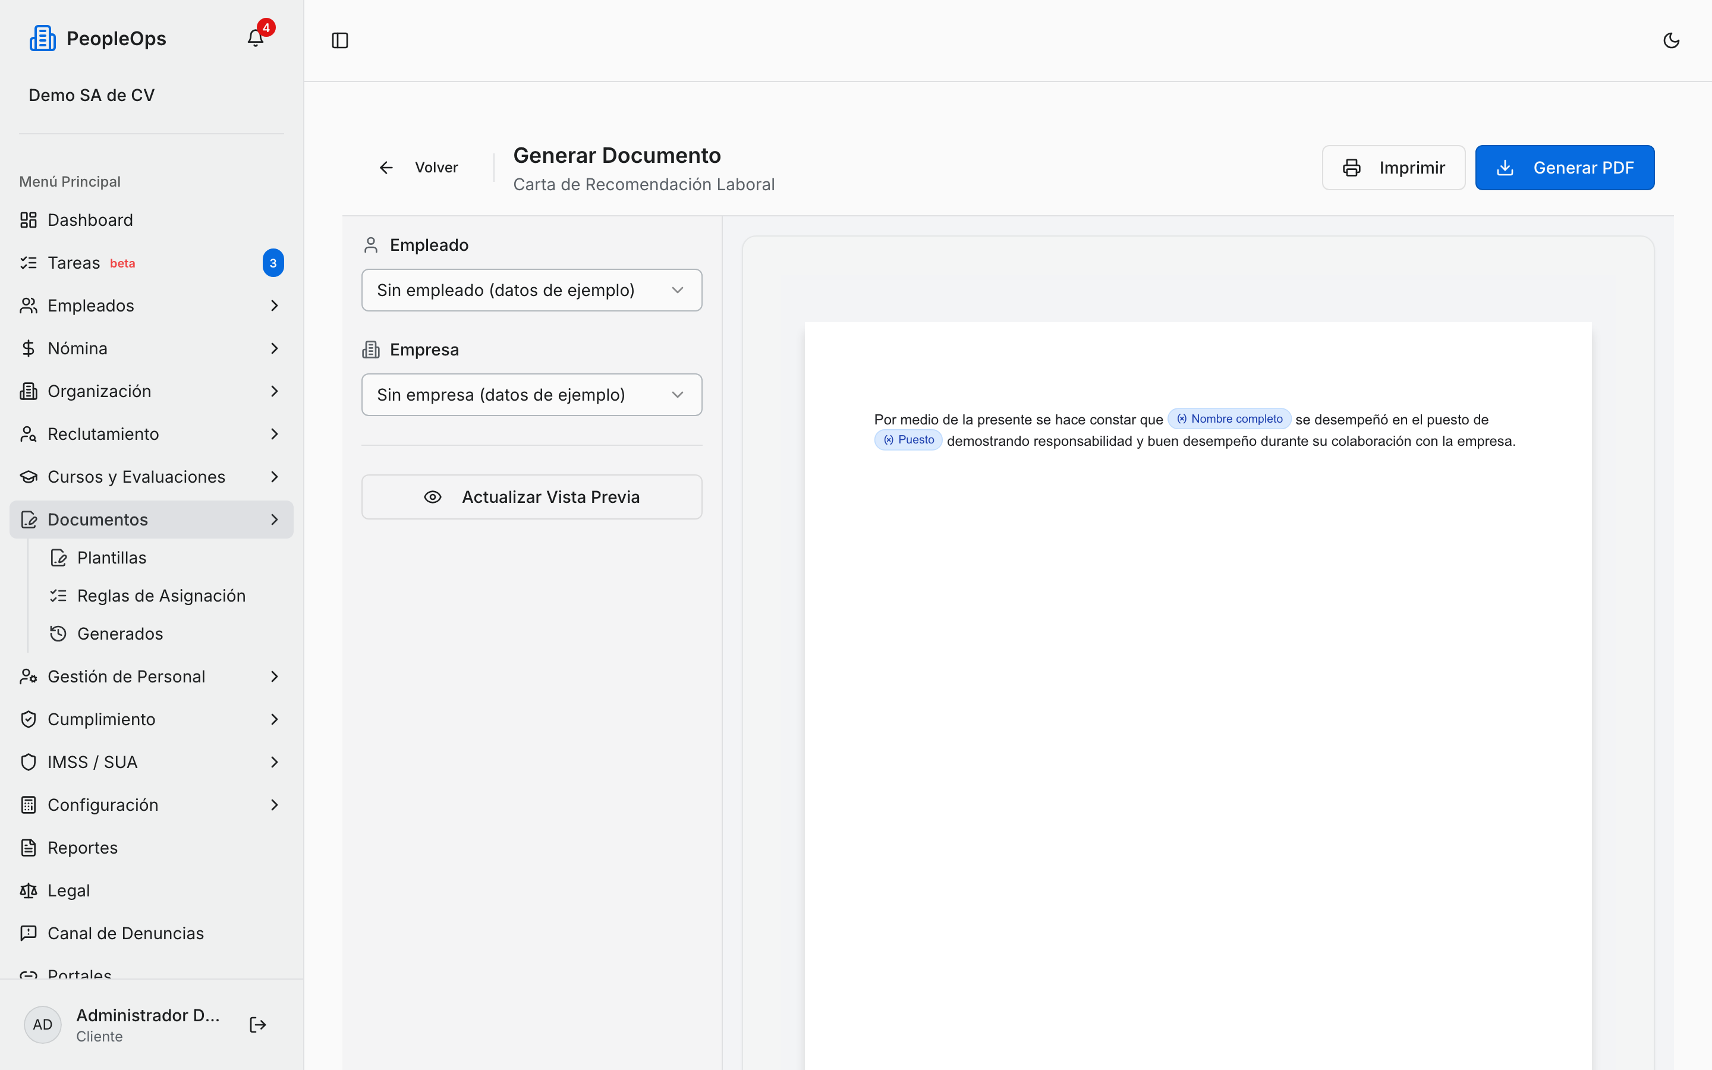The width and height of the screenshot is (1712, 1070).
Task: Click the Reglas de Asignación list icon
Action: (x=58, y=596)
